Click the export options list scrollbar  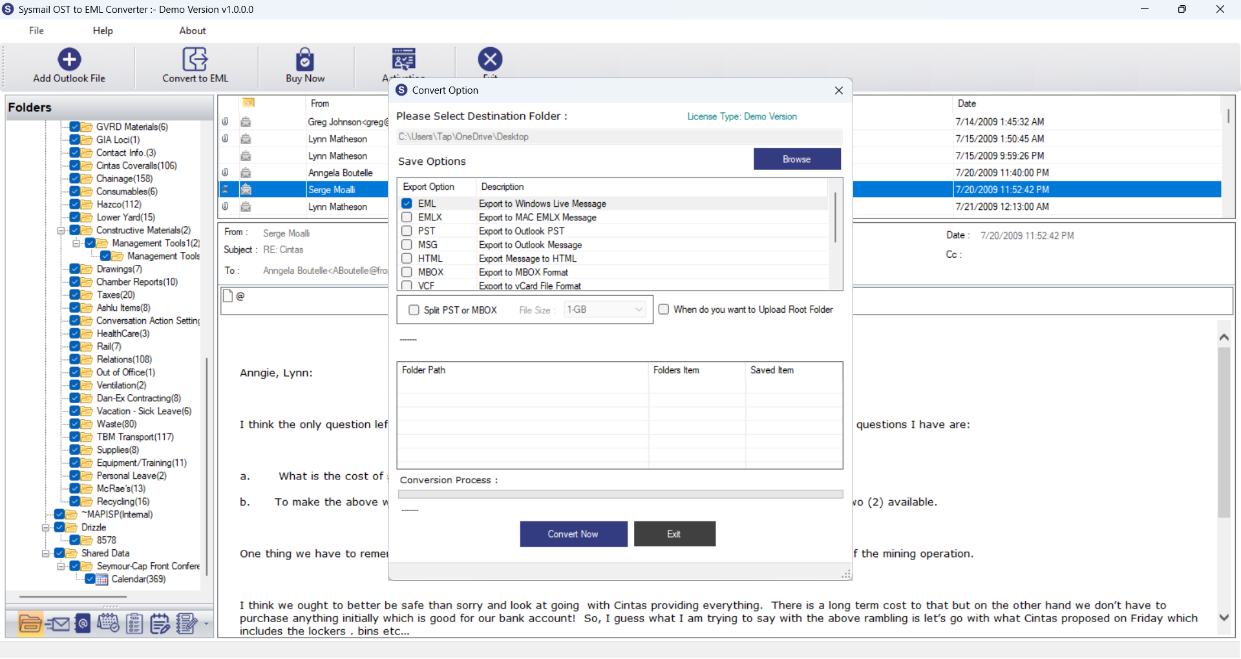[x=835, y=217]
